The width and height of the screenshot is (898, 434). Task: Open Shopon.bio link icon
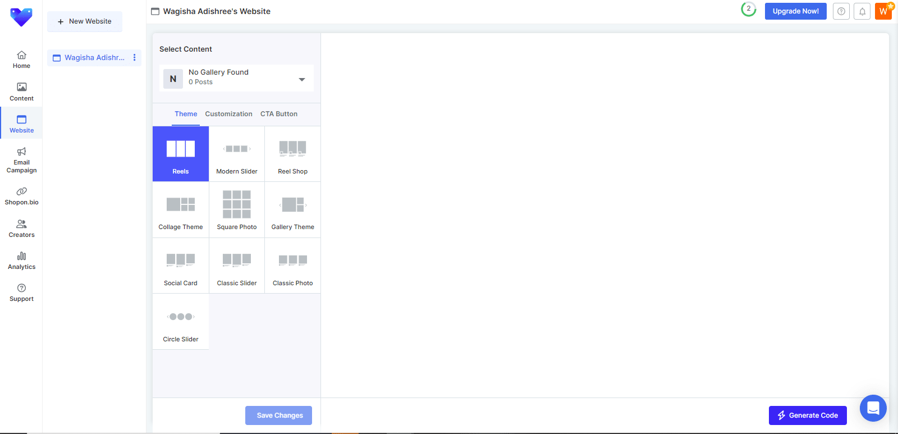pyautogui.click(x=21, y=191)
